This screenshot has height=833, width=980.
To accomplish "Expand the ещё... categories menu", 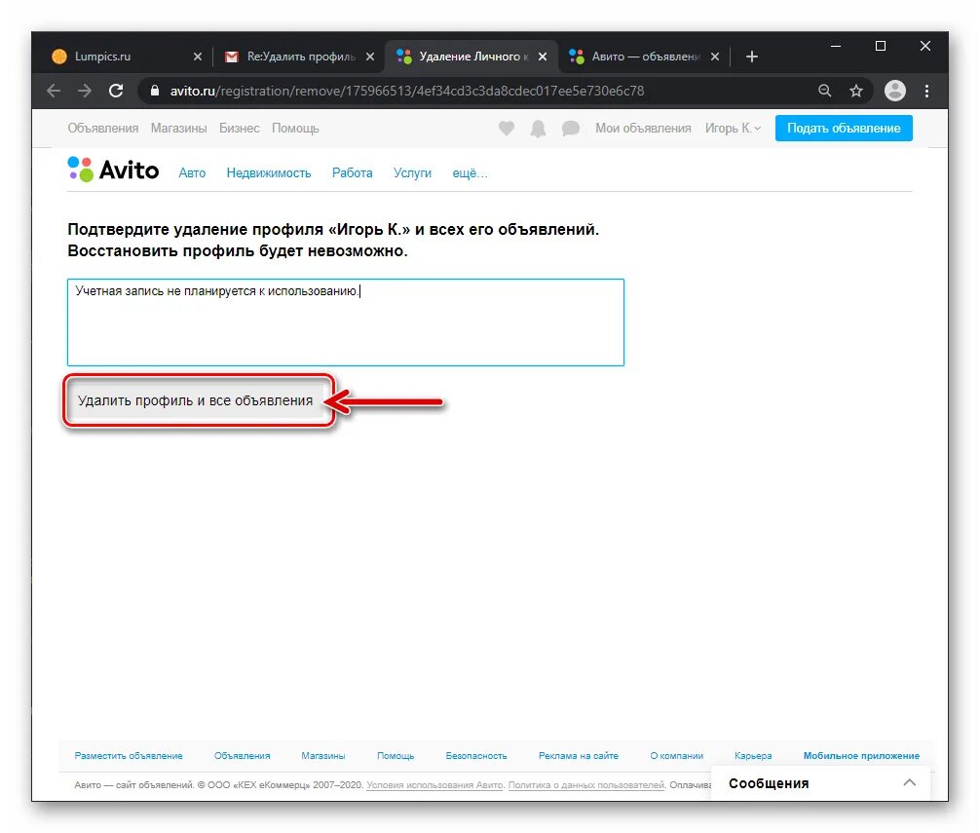I will click(x=470, y=173).
